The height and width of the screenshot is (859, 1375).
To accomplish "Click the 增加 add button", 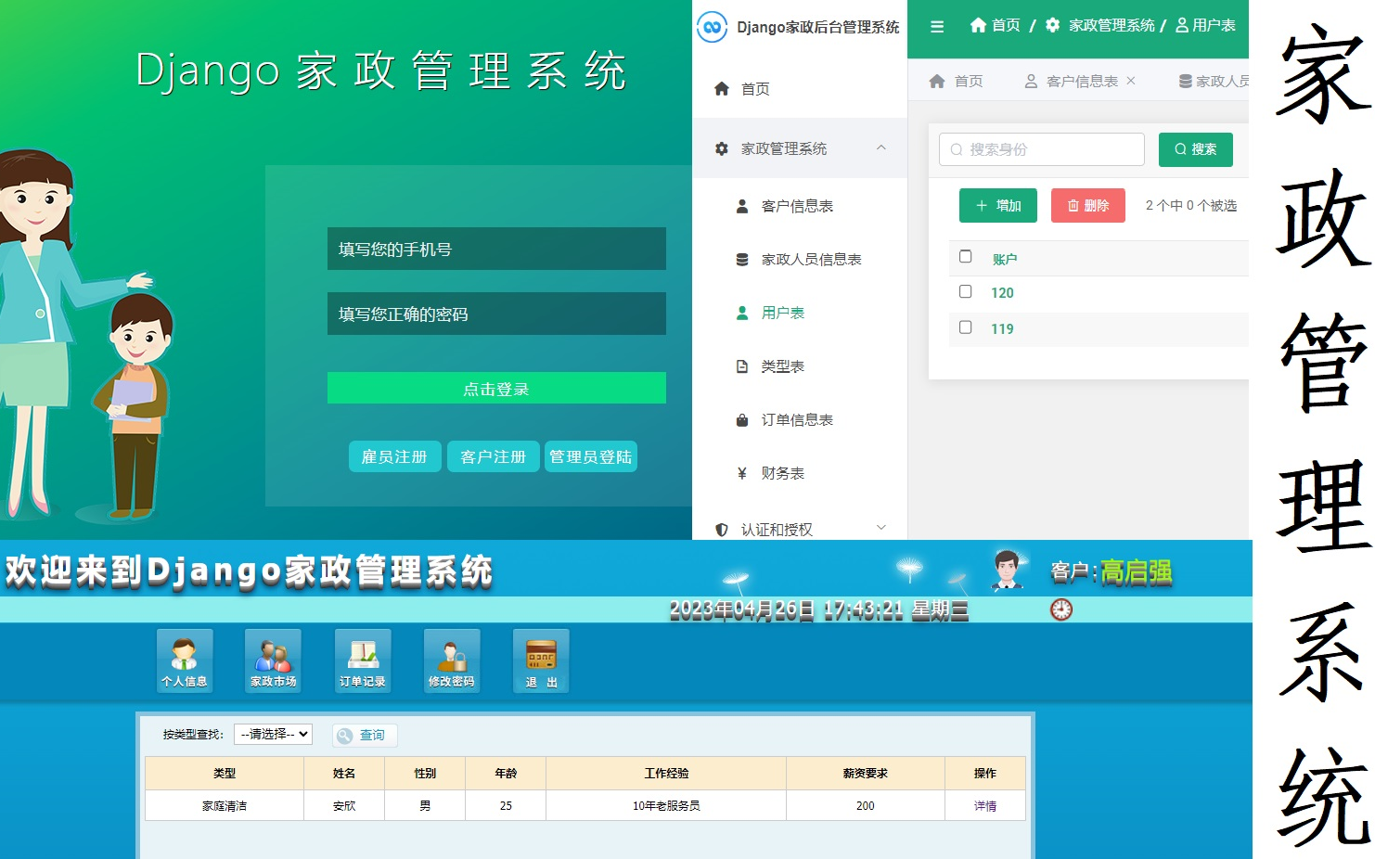I will (x=998, y=205).
